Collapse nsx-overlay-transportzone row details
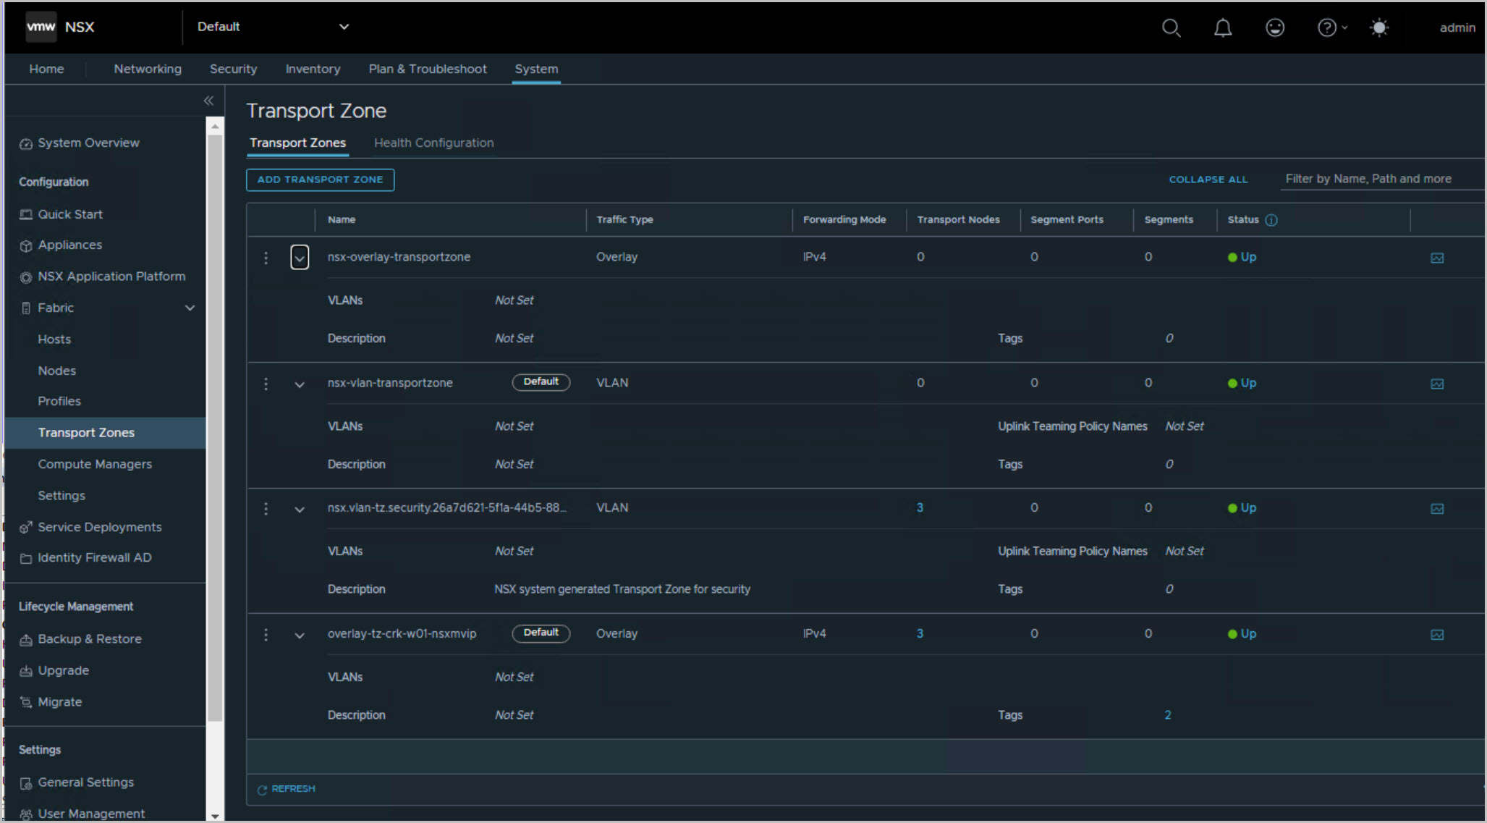This screenshot has height=823, width=1487. point(300,258)
